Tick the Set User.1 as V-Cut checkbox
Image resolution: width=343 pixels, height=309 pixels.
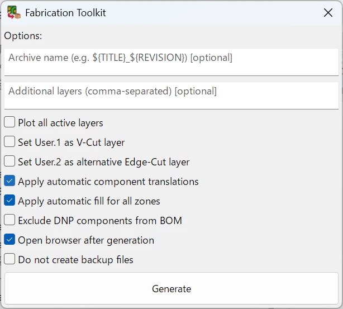9,141
